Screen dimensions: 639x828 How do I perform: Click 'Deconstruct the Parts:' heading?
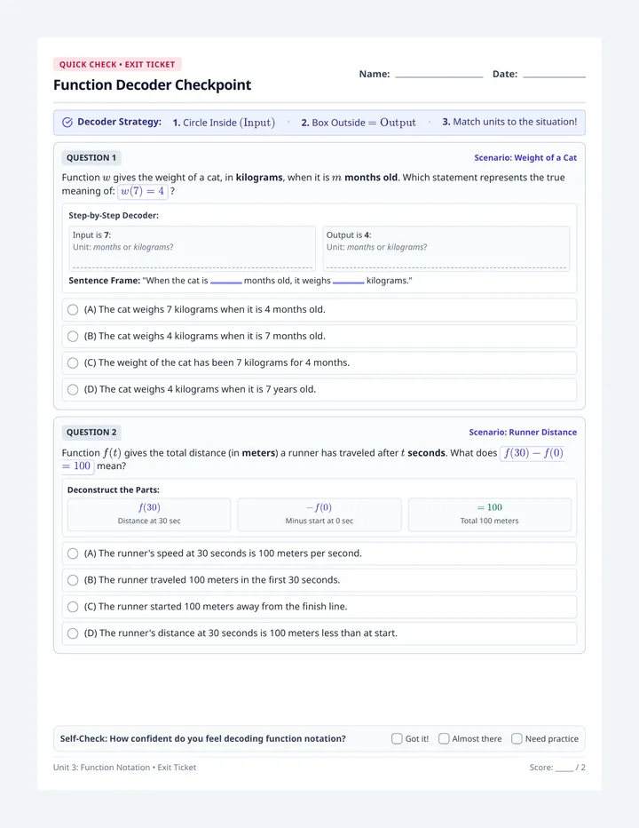(x=114, y=490)
